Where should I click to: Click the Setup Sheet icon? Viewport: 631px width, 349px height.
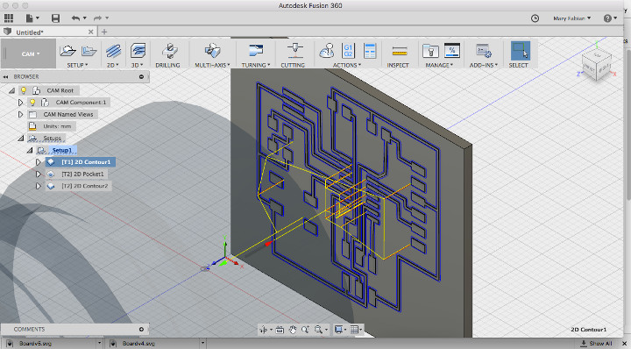click(x=370, y=51)
